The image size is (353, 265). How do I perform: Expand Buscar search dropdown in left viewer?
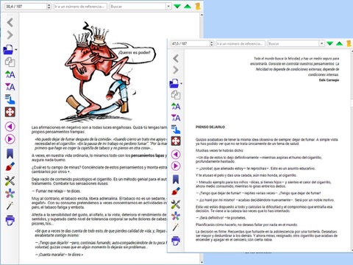click(168, 7)
